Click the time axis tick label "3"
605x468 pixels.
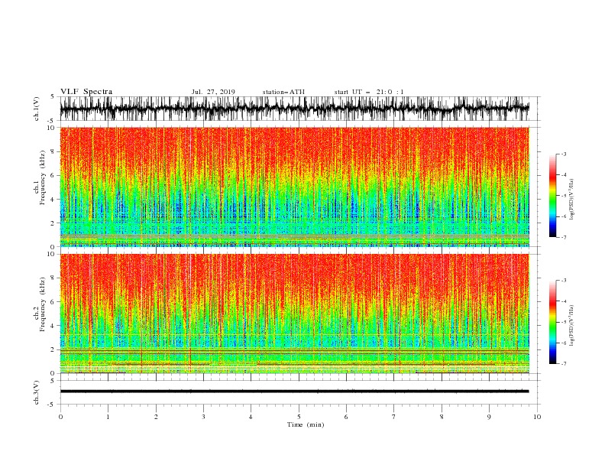(203, 417)
